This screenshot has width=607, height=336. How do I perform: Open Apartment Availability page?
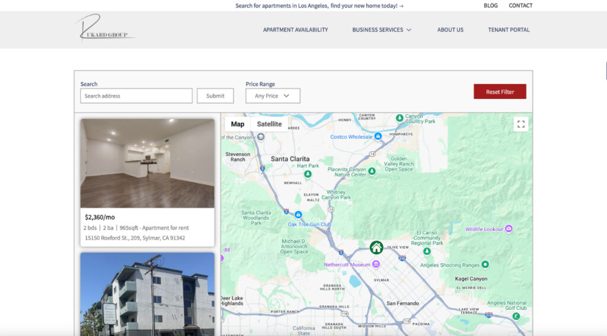pyautogui.click(x=295, y=30)
